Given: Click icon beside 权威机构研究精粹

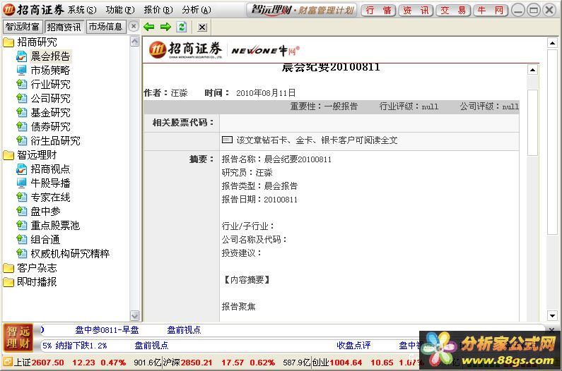Looking at the screenshot, I should [x=21, y=254].
